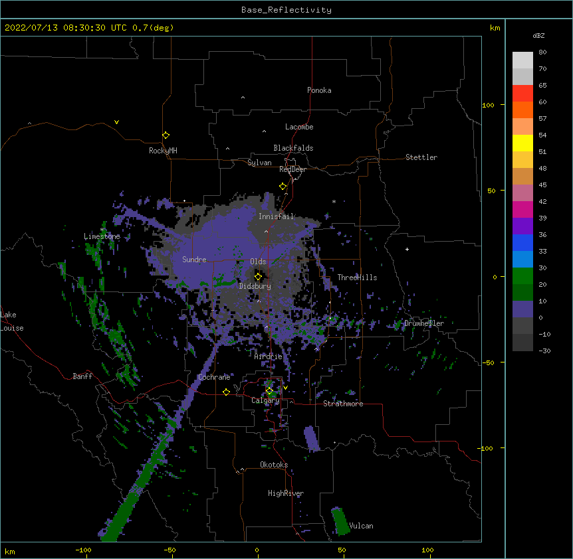Select the light gray 70-80 dBZ legend swatch

(x=522, y=60)
